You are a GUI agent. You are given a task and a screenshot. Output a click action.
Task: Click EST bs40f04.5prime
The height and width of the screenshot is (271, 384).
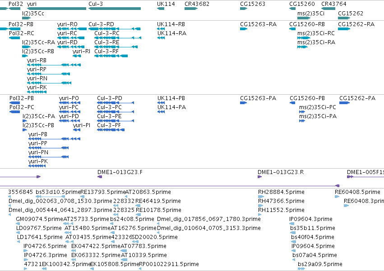(x=293, y=242)
